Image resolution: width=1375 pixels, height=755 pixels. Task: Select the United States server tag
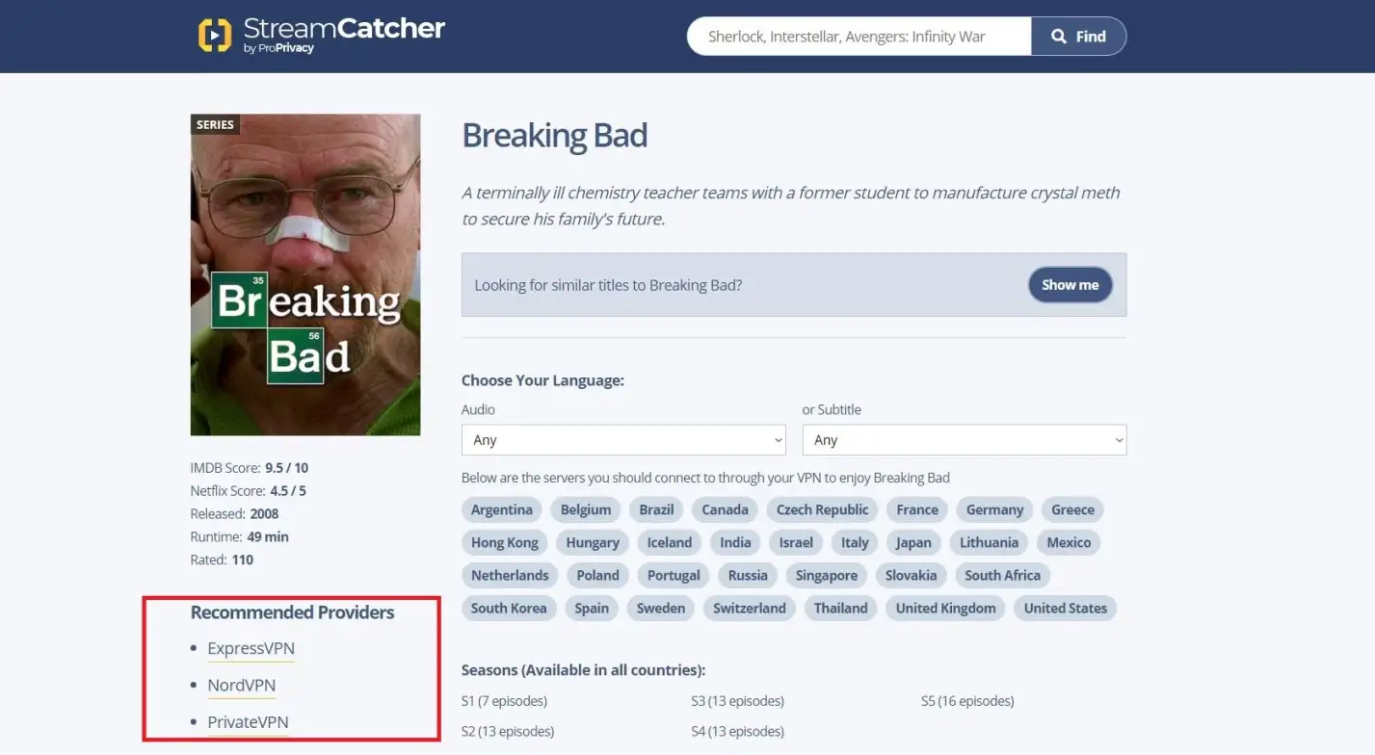coord(1065,608)
